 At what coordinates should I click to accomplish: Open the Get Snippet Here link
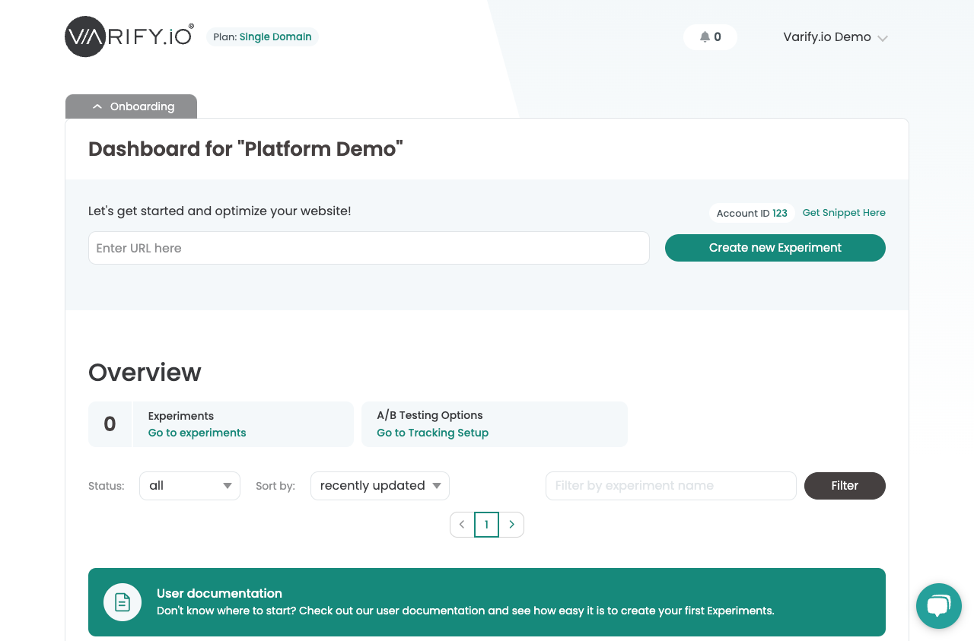(x=844, y=213)
